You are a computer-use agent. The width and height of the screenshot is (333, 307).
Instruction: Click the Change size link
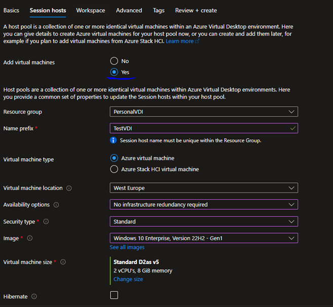point(128,279)
